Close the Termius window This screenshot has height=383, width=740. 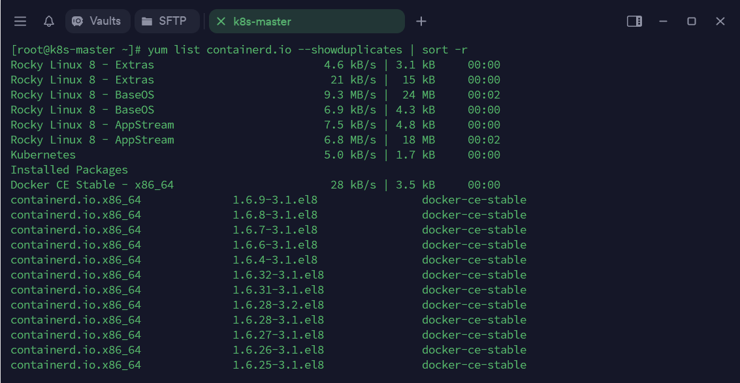pyautogui.click(x=720, y=22)
